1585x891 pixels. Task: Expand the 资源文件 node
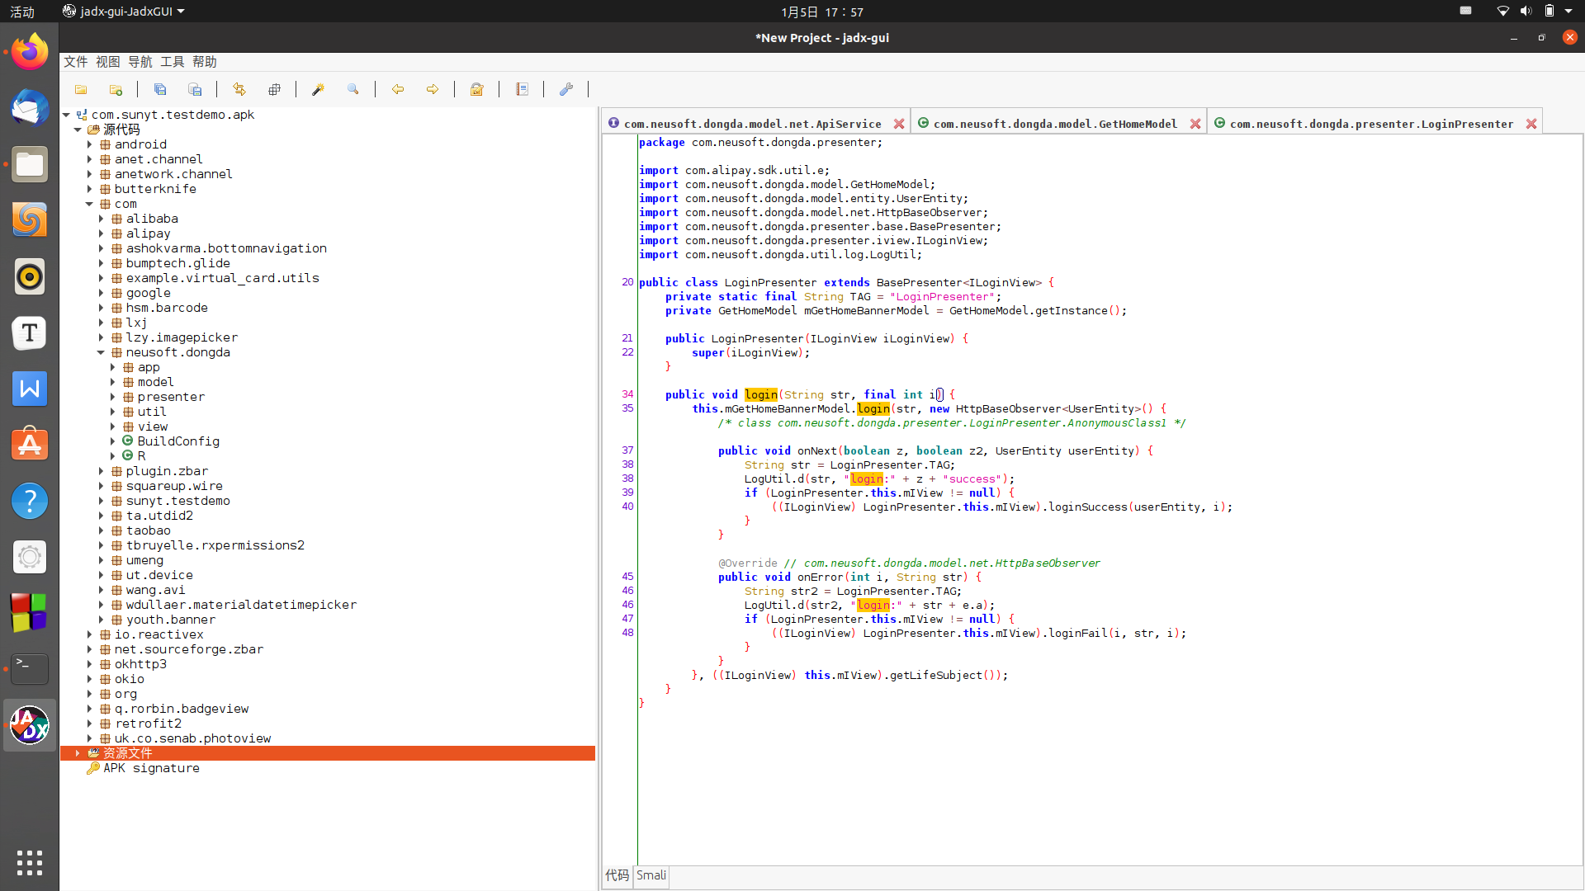78,753
